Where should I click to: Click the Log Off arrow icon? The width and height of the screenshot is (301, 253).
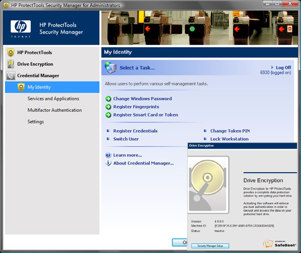(x=272, y=67)
